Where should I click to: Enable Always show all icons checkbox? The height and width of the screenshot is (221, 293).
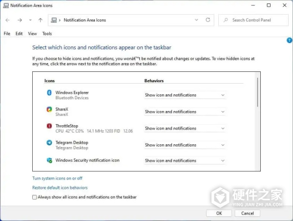click(35, 197)
